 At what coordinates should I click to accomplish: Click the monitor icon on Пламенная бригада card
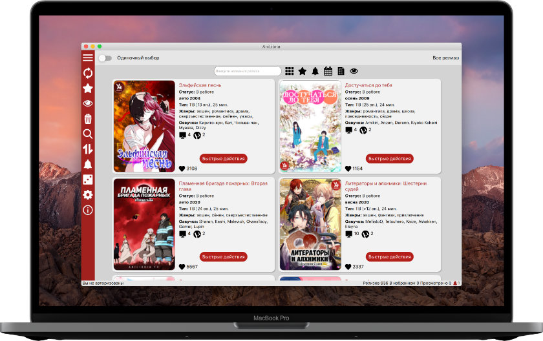tap(182, 234)
